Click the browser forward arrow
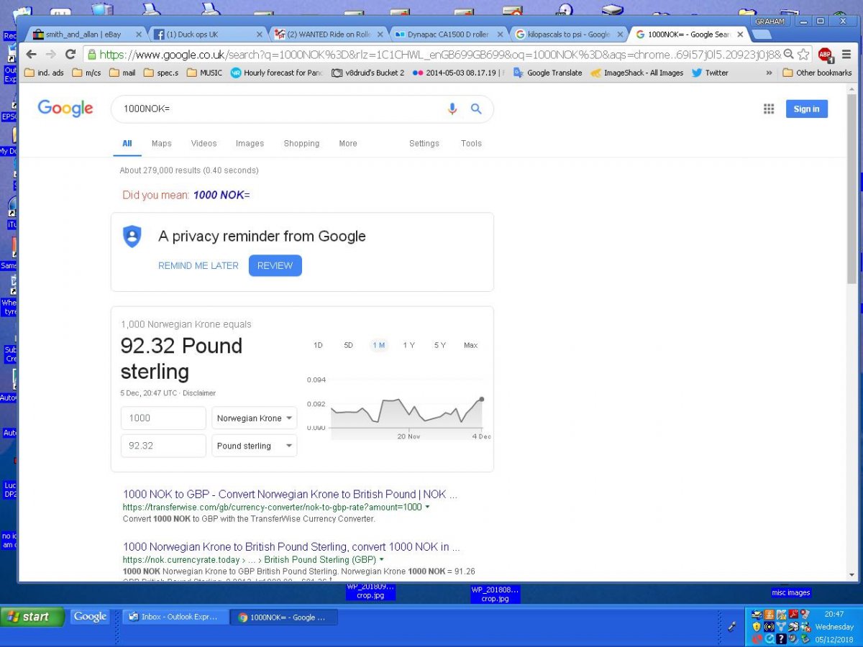863x647 pixels. click(x=50, y=55)
